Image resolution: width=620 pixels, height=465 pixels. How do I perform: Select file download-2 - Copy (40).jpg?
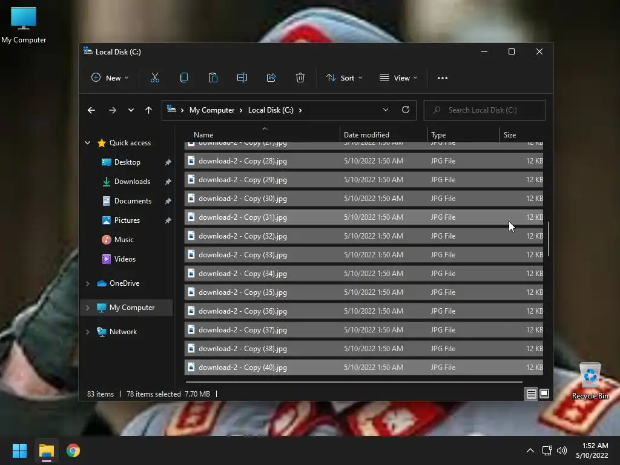[x=363, y=368]
